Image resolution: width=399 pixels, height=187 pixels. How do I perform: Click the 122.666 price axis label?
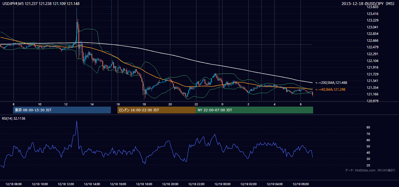coord(372,41)
